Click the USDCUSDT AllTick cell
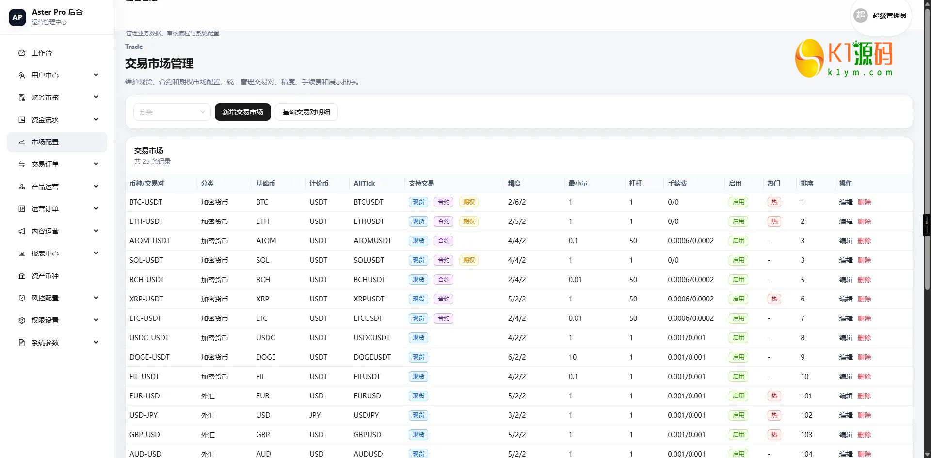931x458 pixels. 372,338
